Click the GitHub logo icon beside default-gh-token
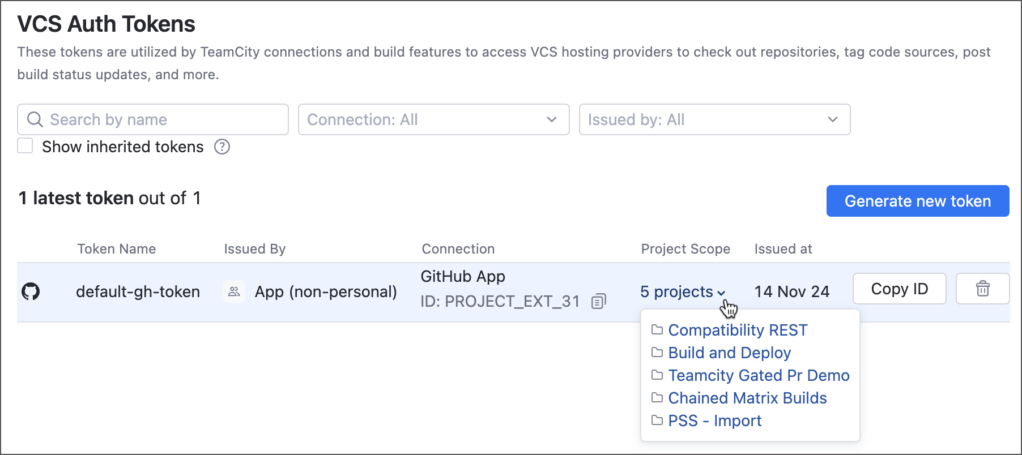The height and width of the screenshot is (455, 1022). [x=31, y=291]
